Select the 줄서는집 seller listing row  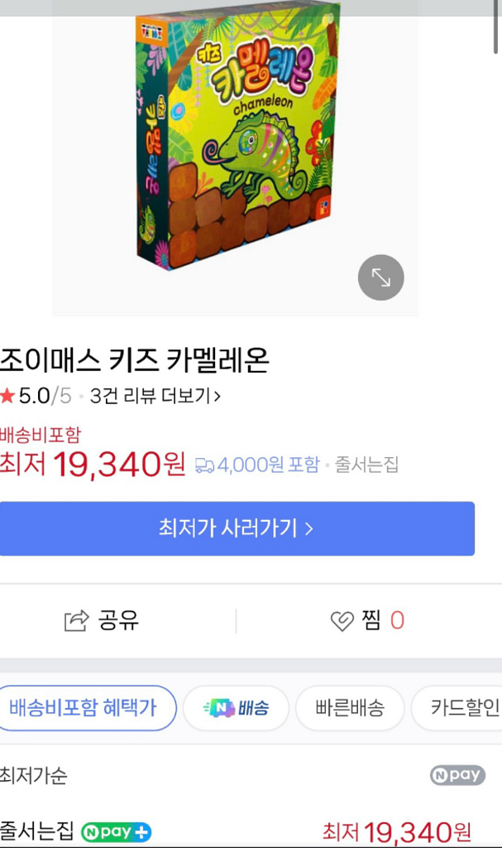251,831
